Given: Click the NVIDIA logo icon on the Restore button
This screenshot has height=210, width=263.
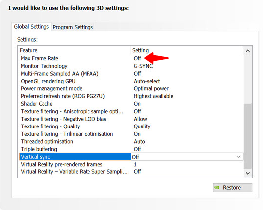Looking at the screenshot, I should (x=217, y=188).
